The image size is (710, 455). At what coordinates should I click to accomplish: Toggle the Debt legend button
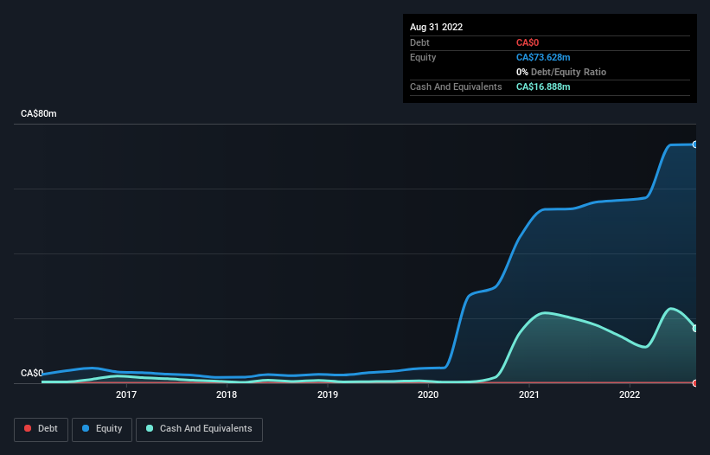point(42,429)
